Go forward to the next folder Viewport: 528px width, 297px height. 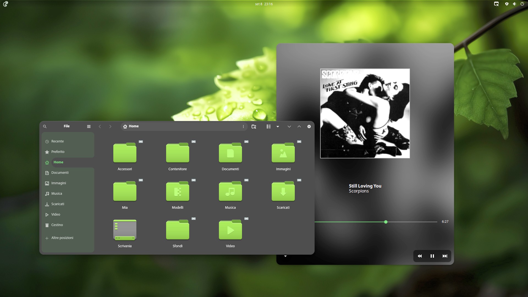point(110,127)
